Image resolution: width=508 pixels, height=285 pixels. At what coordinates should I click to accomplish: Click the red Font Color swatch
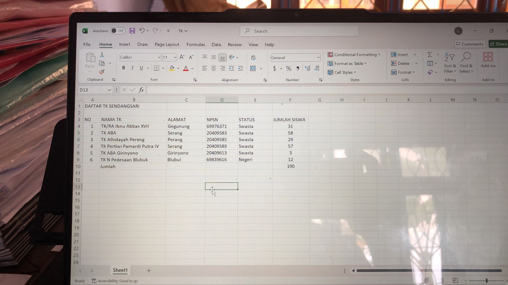tap(186, 68)
